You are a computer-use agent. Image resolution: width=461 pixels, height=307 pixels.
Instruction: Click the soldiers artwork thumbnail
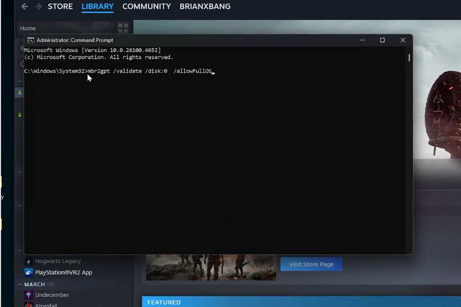(211, 267)
